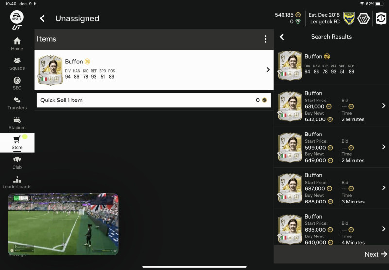
Task: Click the points balance icon beside 0
Action: [298, 22]
